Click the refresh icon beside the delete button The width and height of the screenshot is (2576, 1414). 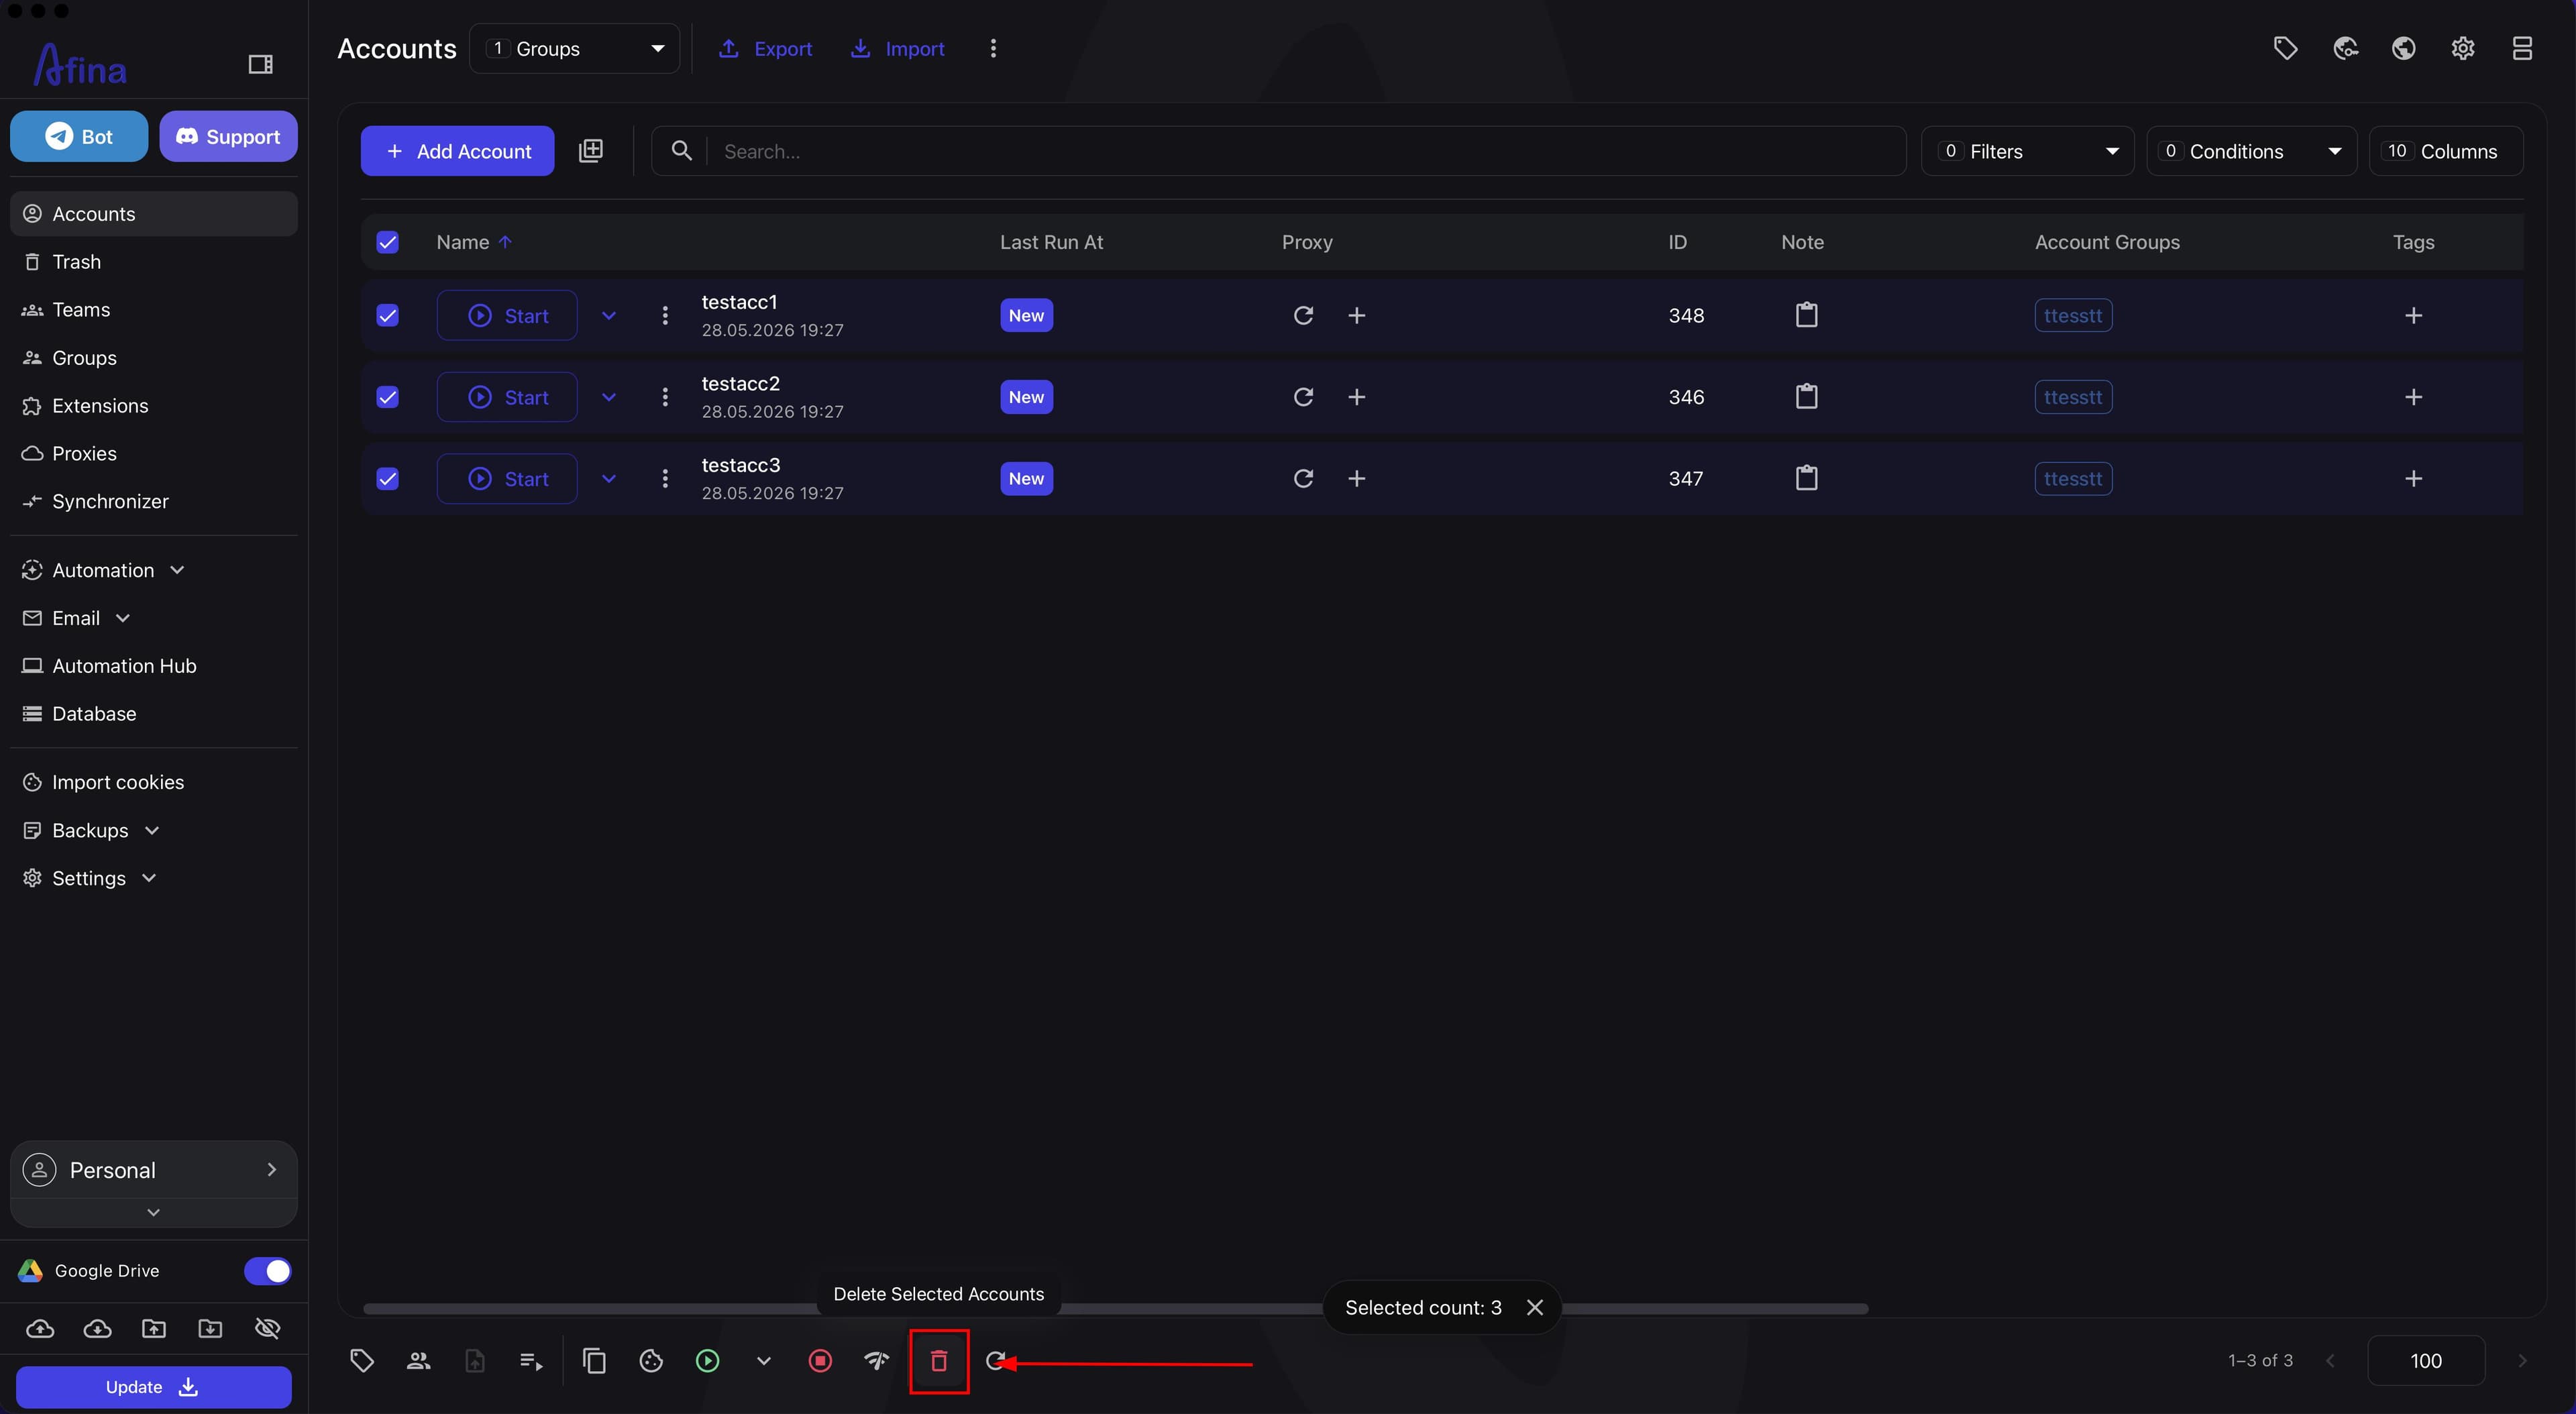coord(995,1360)
